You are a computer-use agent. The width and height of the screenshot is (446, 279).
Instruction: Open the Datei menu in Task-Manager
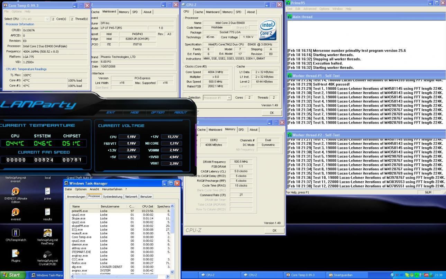click(x=69, y=189)
